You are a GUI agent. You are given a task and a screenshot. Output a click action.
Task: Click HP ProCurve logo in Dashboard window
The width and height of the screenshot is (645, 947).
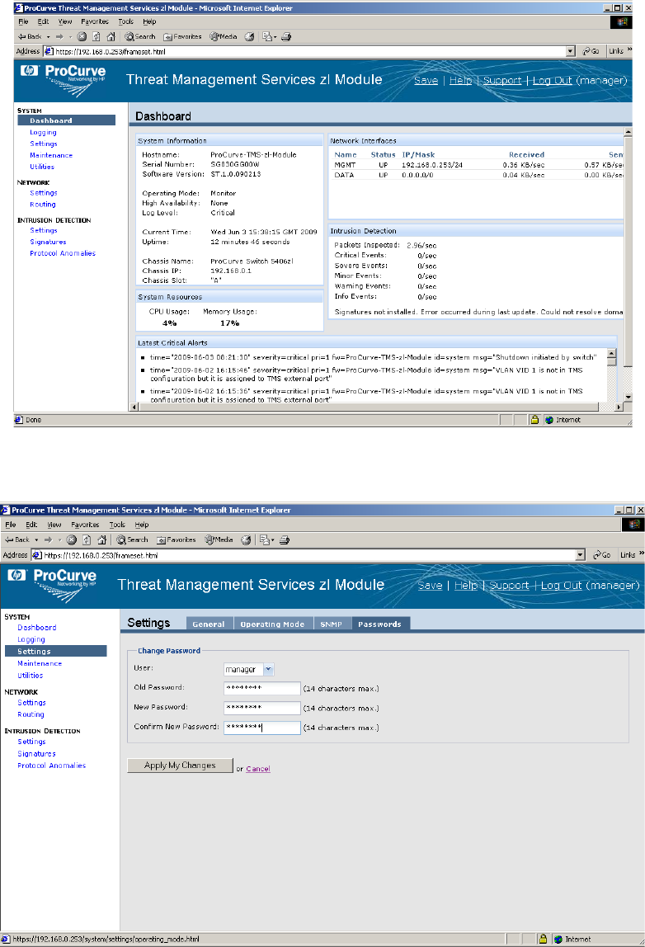tap(64, 80)
